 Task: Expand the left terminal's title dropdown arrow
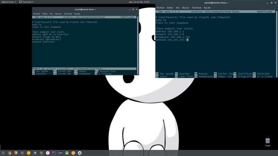[96, 10]
